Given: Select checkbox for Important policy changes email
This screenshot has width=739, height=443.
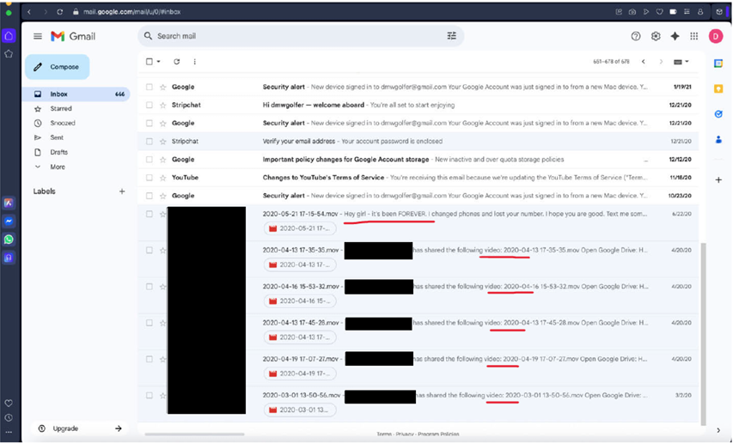Looking at the screenshot, I should 150,160.
